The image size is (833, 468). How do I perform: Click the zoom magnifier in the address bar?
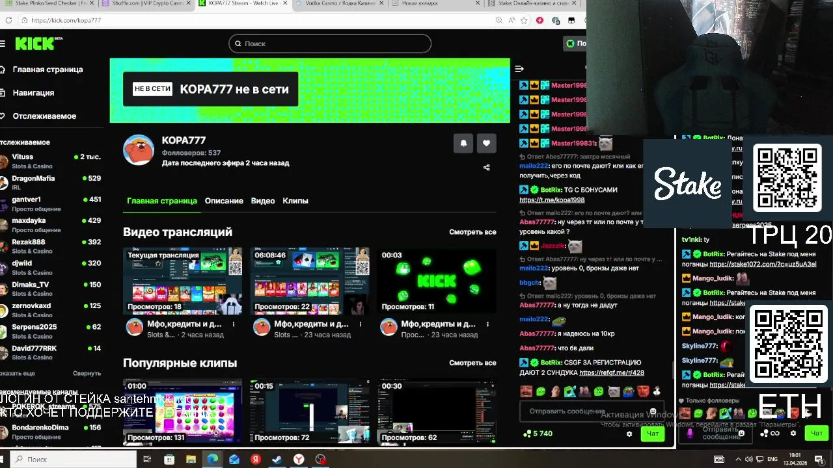[499, 20]
